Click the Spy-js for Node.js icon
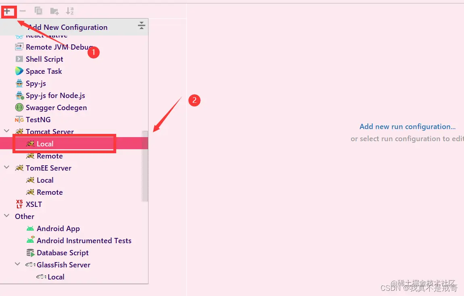The height and width of the screenshot is (296, 464). 19,96
